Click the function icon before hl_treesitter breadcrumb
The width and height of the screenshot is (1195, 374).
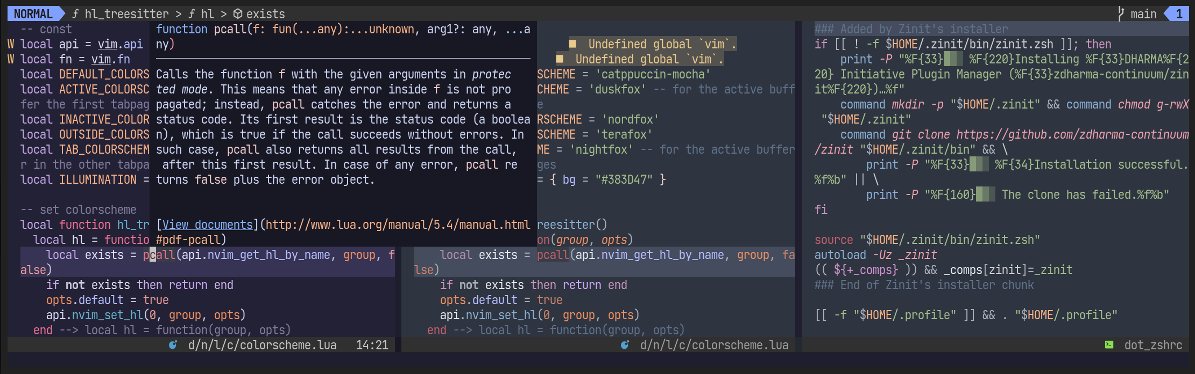pyautogui.click(x=75, y=14)
